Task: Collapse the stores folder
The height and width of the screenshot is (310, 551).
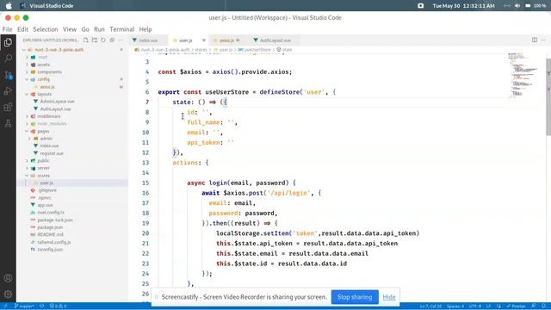Action: (27, 176)
